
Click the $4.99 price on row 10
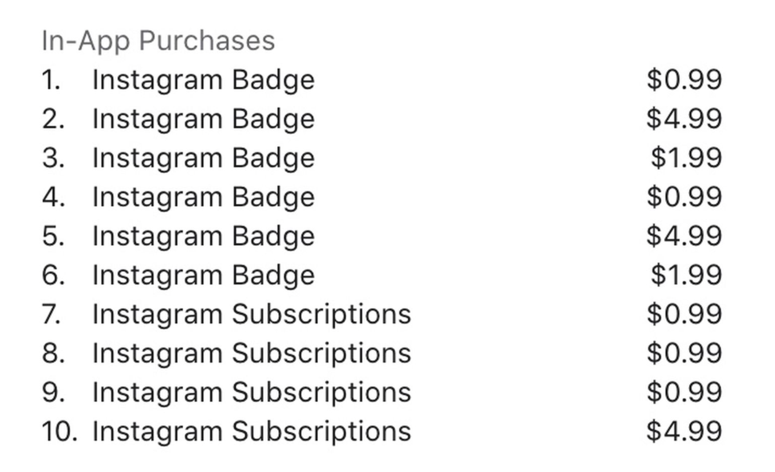coord(684,431)
